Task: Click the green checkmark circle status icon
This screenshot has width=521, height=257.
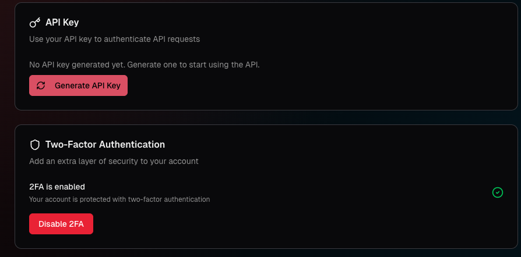Action: (497, 192)
